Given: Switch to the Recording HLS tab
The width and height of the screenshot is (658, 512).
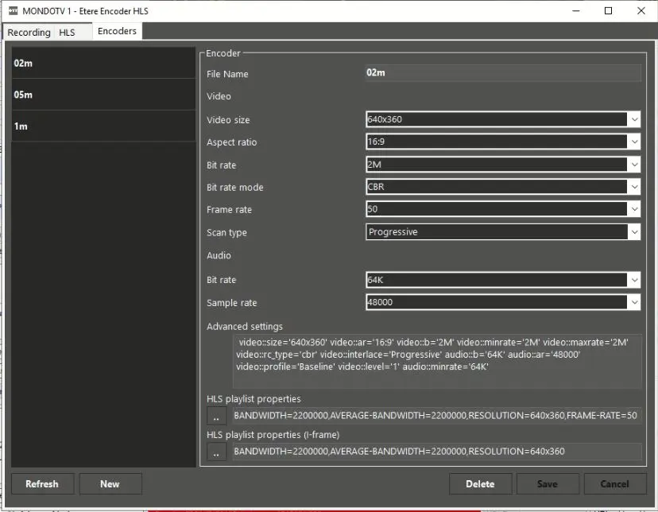Looking at the screenshot, I should pos(41,33).
